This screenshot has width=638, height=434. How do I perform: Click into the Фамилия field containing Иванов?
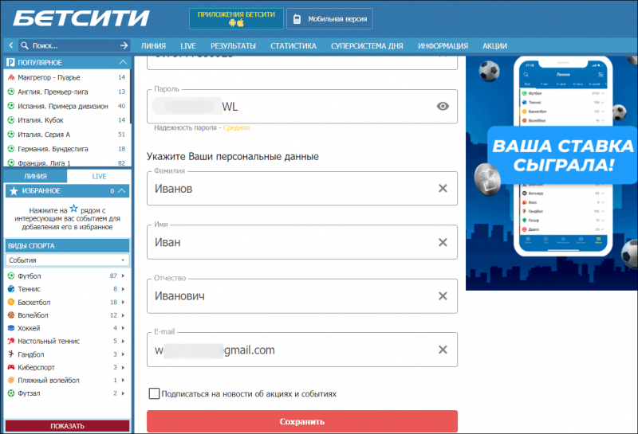point(302,188)
